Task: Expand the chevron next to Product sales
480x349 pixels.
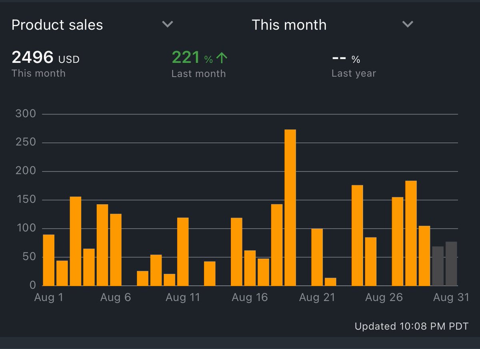Action: (x=167, y=24)
